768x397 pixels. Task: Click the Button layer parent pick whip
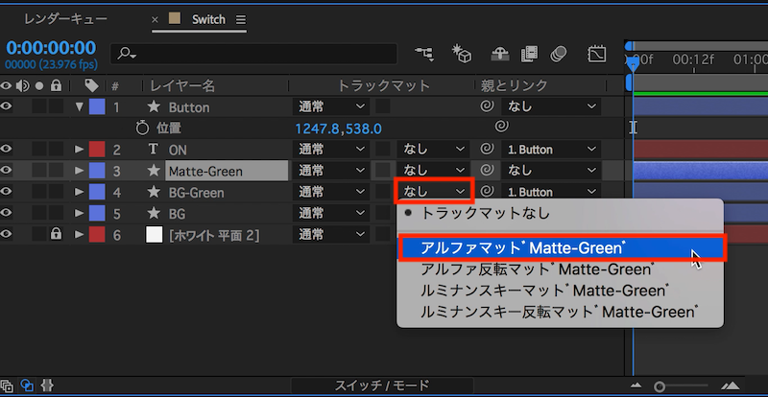click(487, 106)
